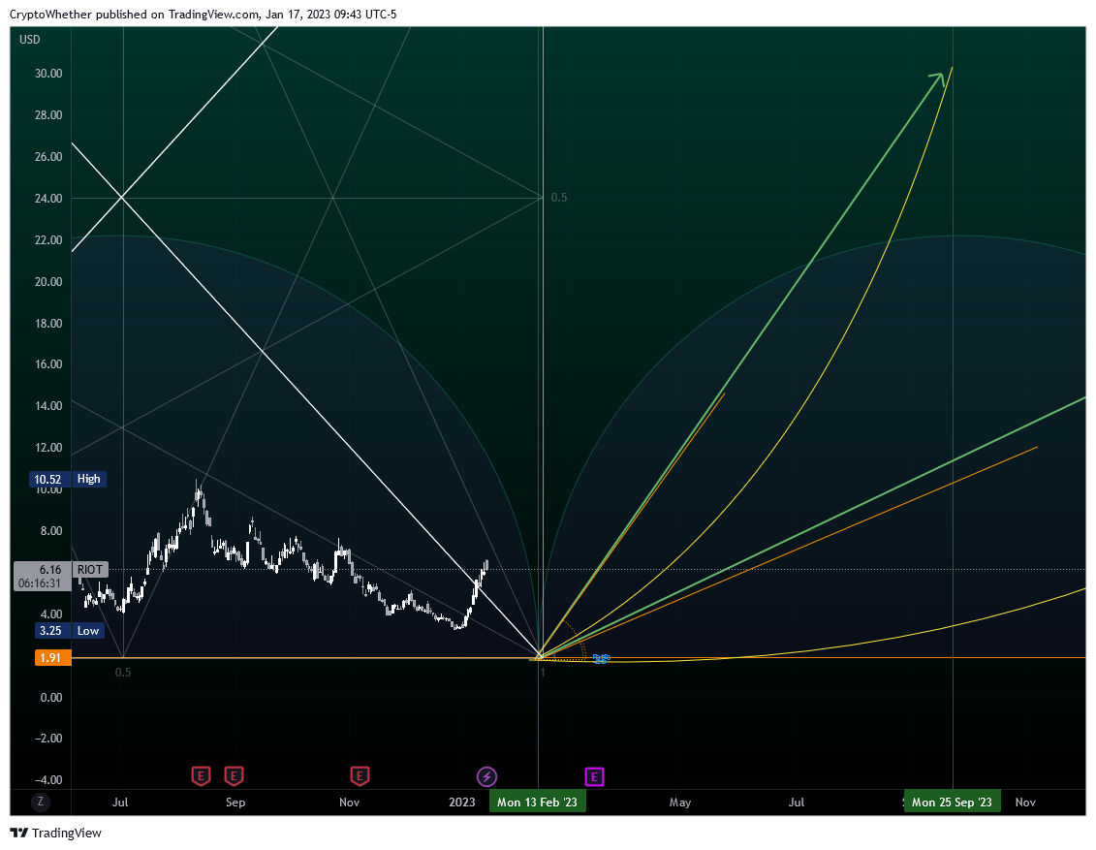Click the small blue angle label on orange line

[601, 658]
